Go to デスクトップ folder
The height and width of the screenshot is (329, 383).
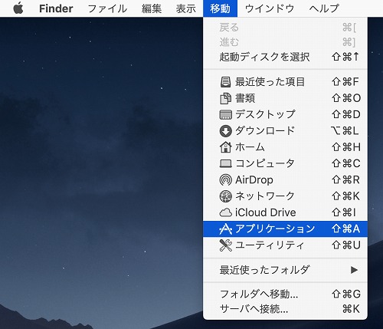tap(285, 114)
